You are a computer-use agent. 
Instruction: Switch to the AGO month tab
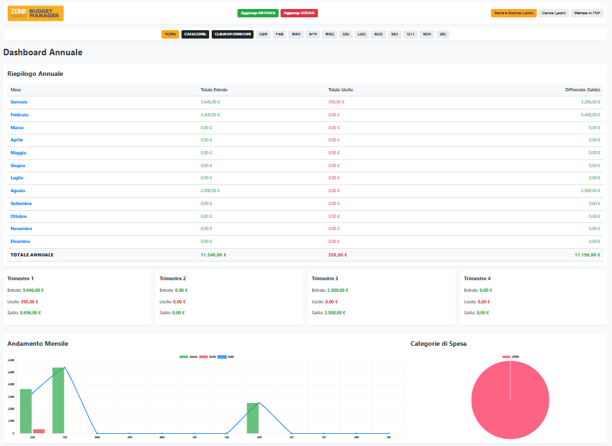378,34
